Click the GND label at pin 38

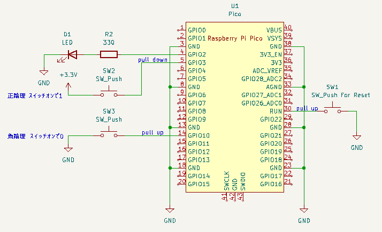coord(276,46)
